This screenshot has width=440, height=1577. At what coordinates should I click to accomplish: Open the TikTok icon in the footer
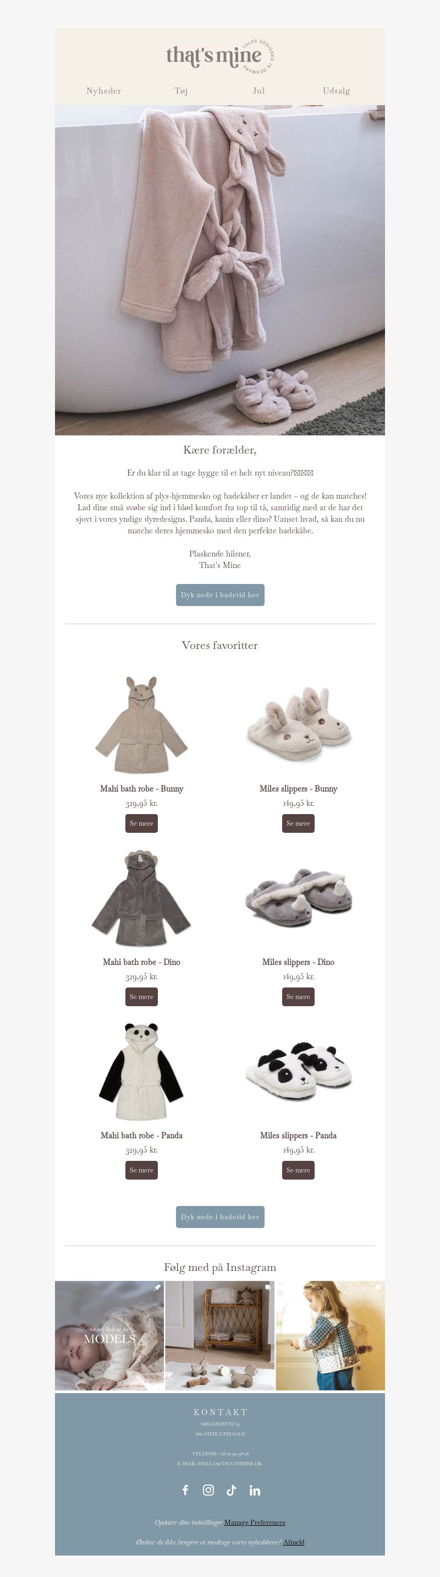pos(232,1490)
